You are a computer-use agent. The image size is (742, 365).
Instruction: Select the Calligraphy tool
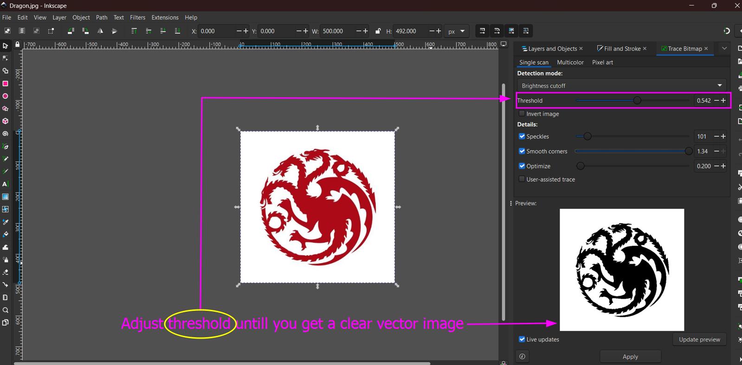coord(5,171)
